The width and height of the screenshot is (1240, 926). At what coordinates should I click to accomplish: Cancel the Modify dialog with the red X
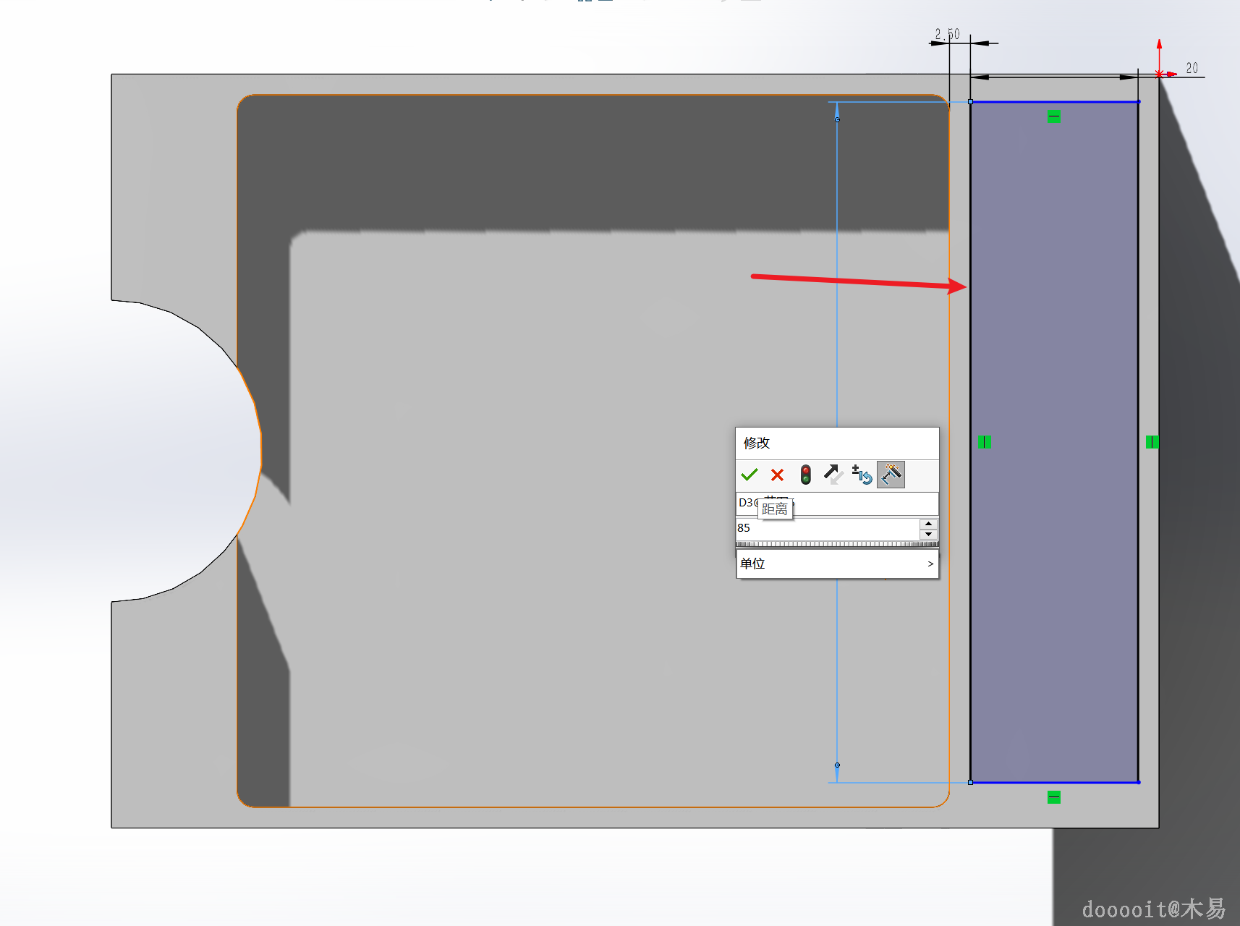tap(778, 475)
